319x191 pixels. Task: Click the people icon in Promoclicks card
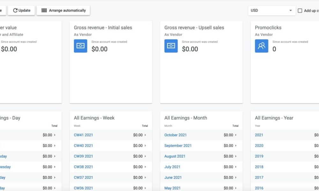[x=262, y=46]
